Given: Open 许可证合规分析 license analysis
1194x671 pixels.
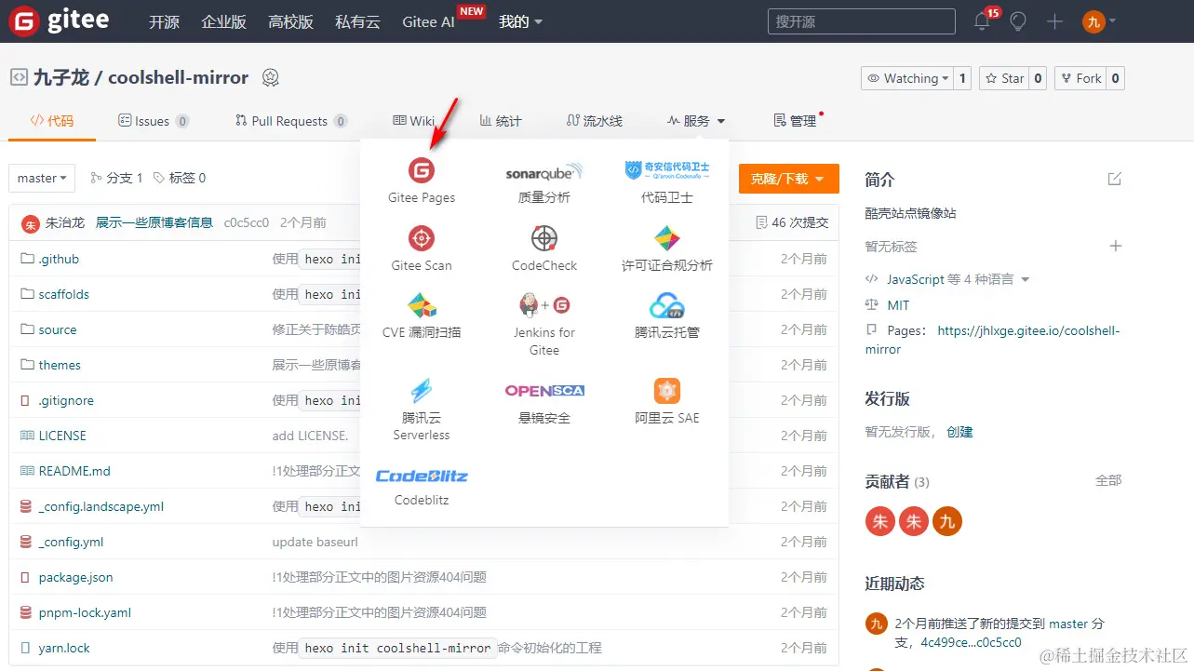Looking at the screenshot, I should coord(667,248).
